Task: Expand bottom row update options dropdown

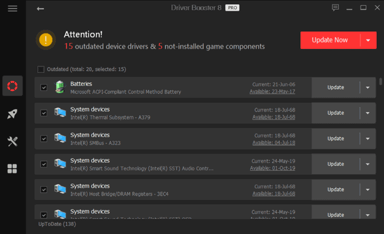Action: (x=368, y=215)
